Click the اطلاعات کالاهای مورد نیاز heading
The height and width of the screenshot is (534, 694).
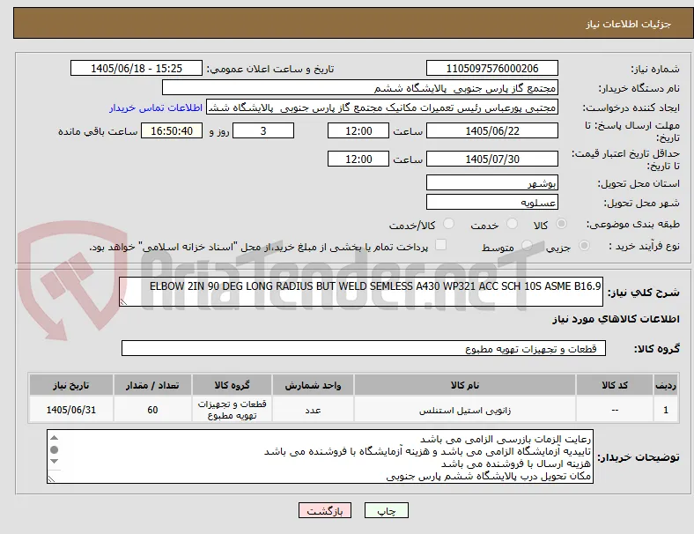pyautogui.click(x=616, y=319)
